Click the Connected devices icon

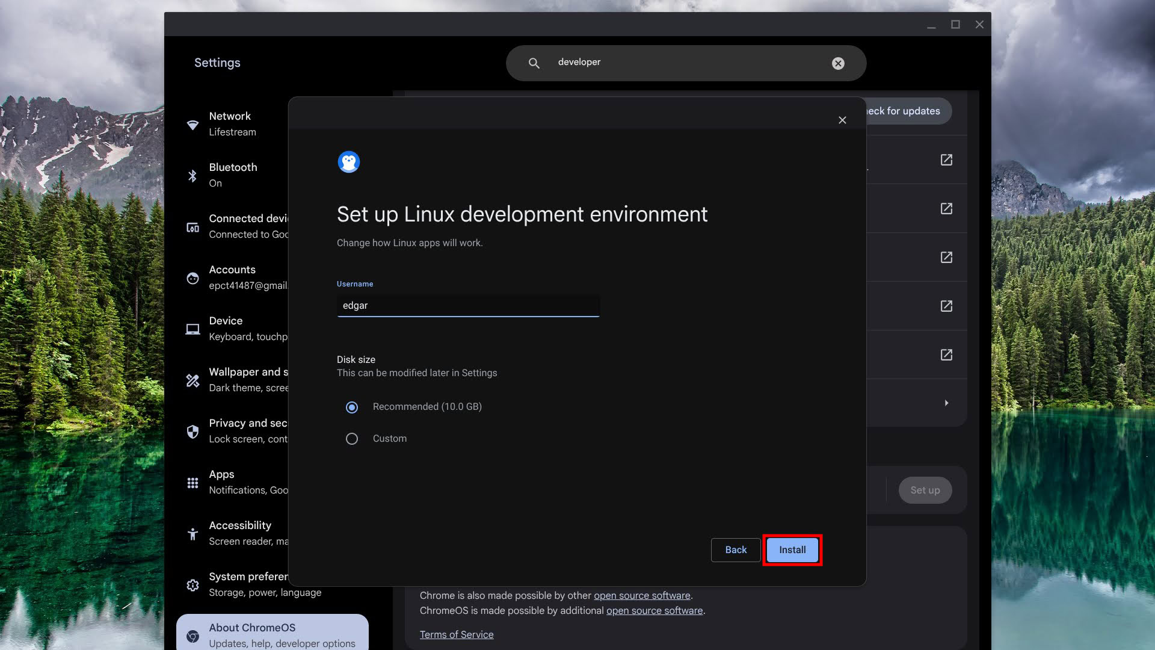(192, 227)
